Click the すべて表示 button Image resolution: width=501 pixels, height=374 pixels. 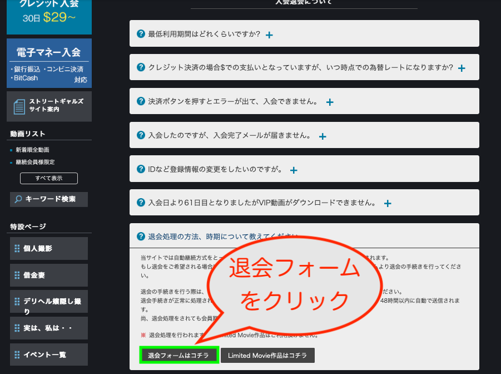pyautogui.click(x=49, y=179)
